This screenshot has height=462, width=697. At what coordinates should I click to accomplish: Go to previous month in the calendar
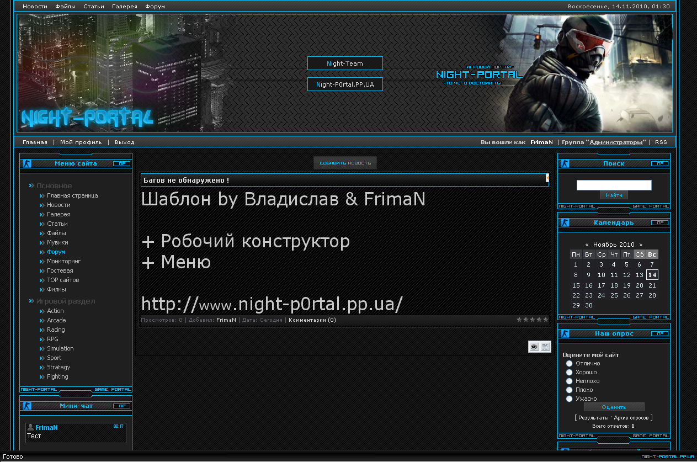pyautogui.click(x=587, y=245)
